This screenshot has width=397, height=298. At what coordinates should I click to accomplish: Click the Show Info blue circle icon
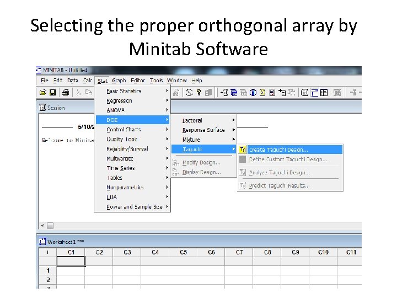click(253, 93)
